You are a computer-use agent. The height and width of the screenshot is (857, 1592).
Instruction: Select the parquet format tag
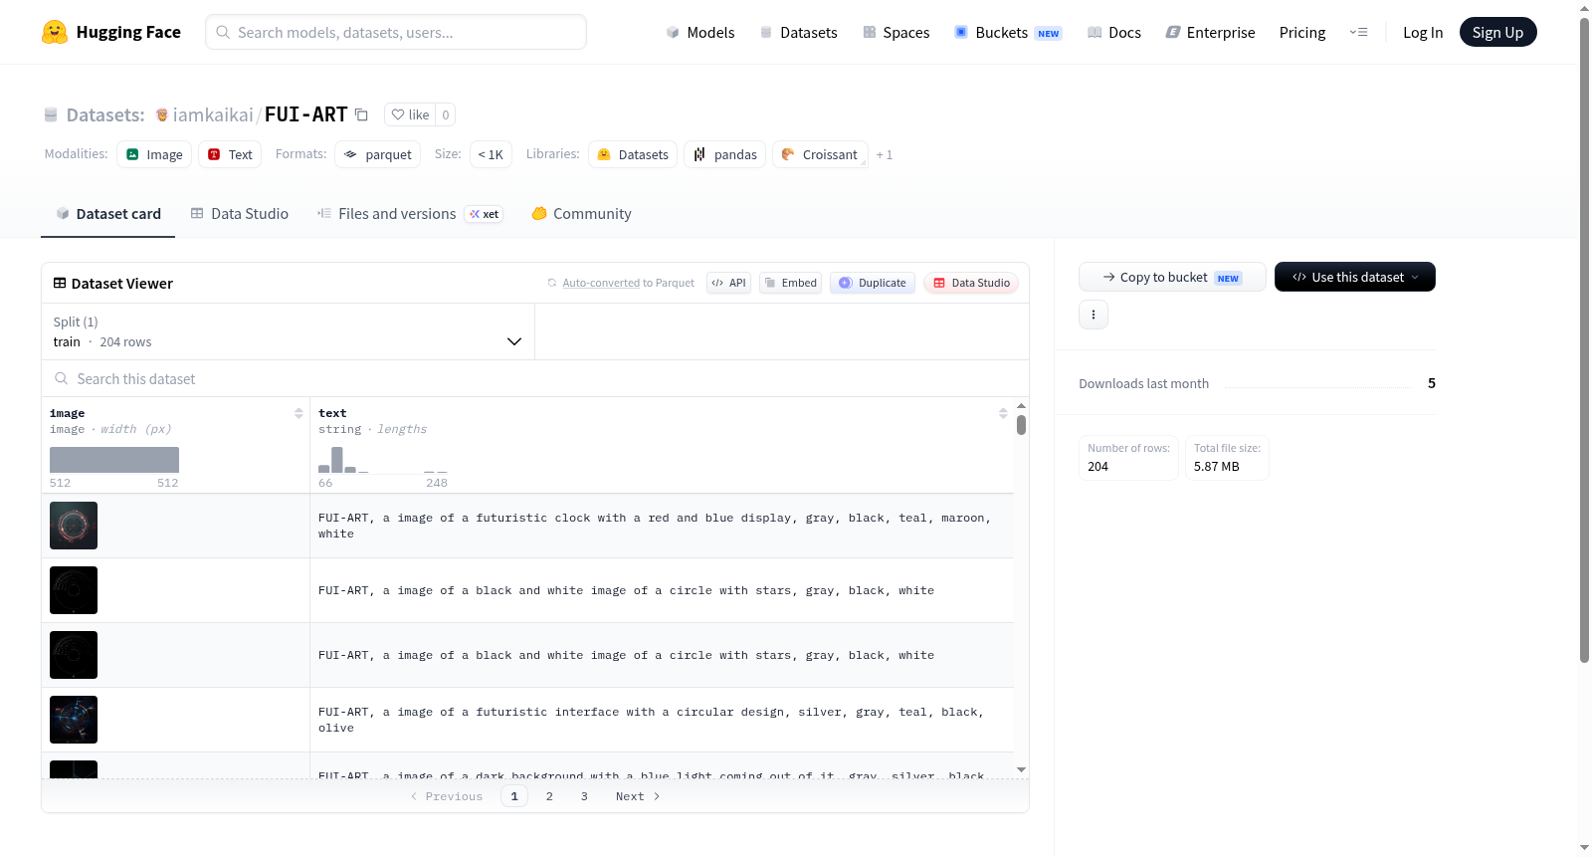tap(378, 154)
